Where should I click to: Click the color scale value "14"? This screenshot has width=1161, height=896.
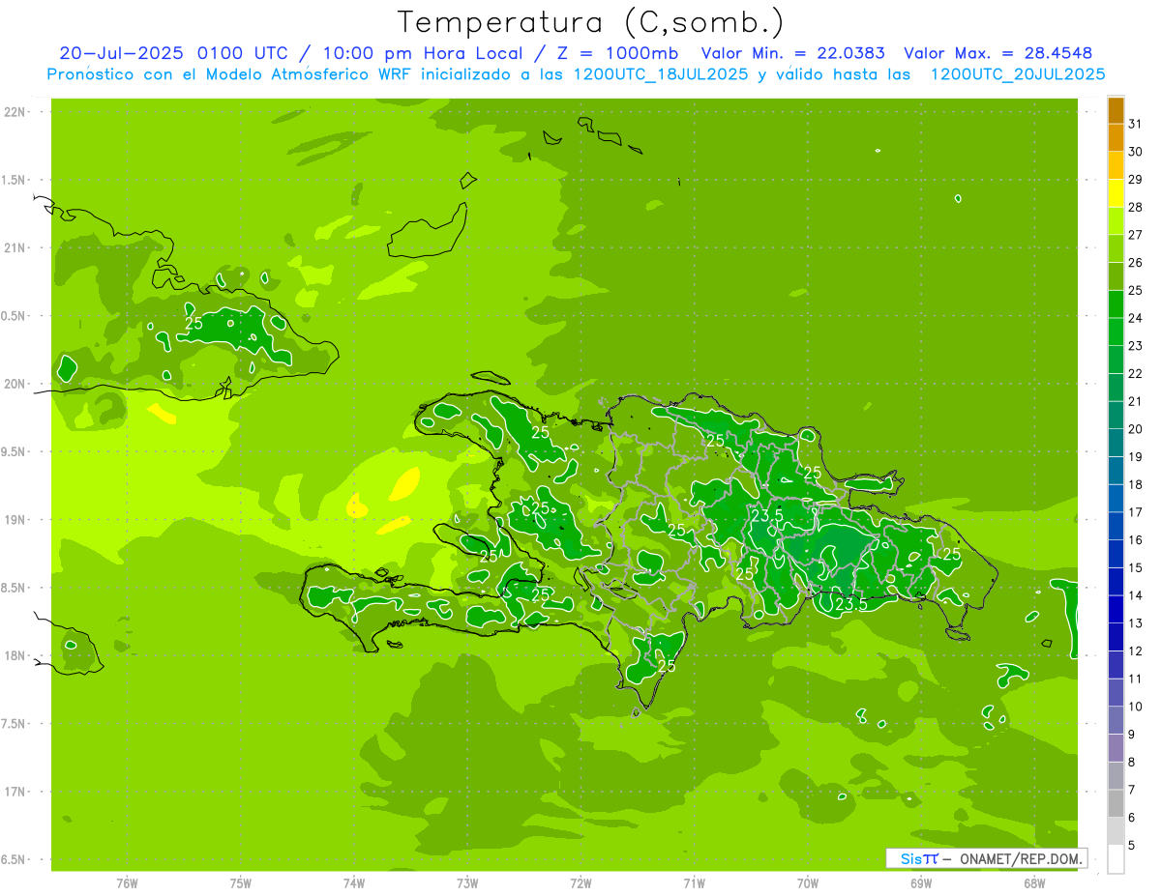coord(1136,595)
